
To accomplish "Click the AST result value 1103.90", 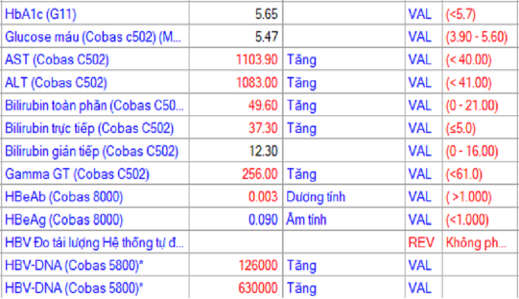I will (x=257, y=60).
